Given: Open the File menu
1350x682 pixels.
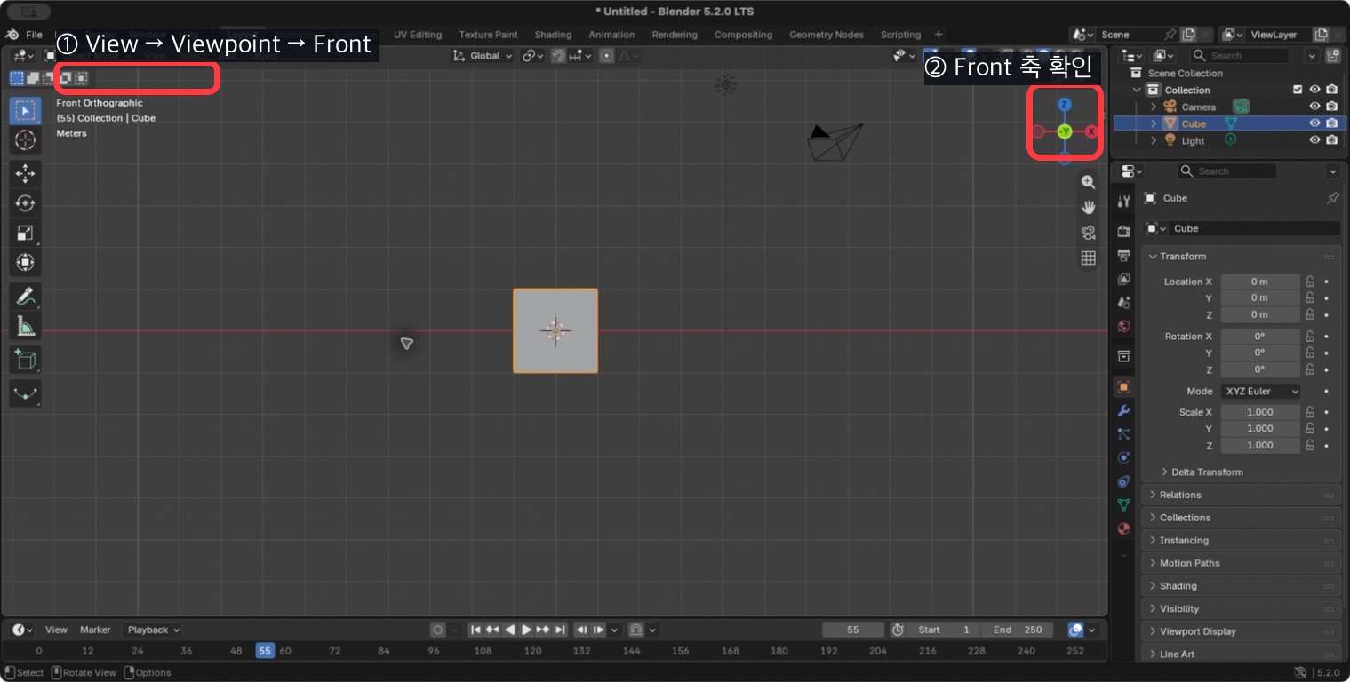Looking at the screenshot, I should [x=34, y=35].
